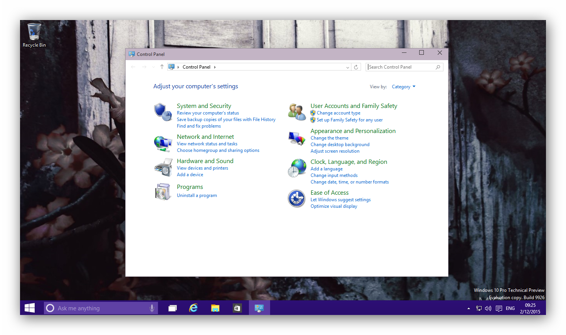Click the Up arrow navigation button

(x=162, y=67)
